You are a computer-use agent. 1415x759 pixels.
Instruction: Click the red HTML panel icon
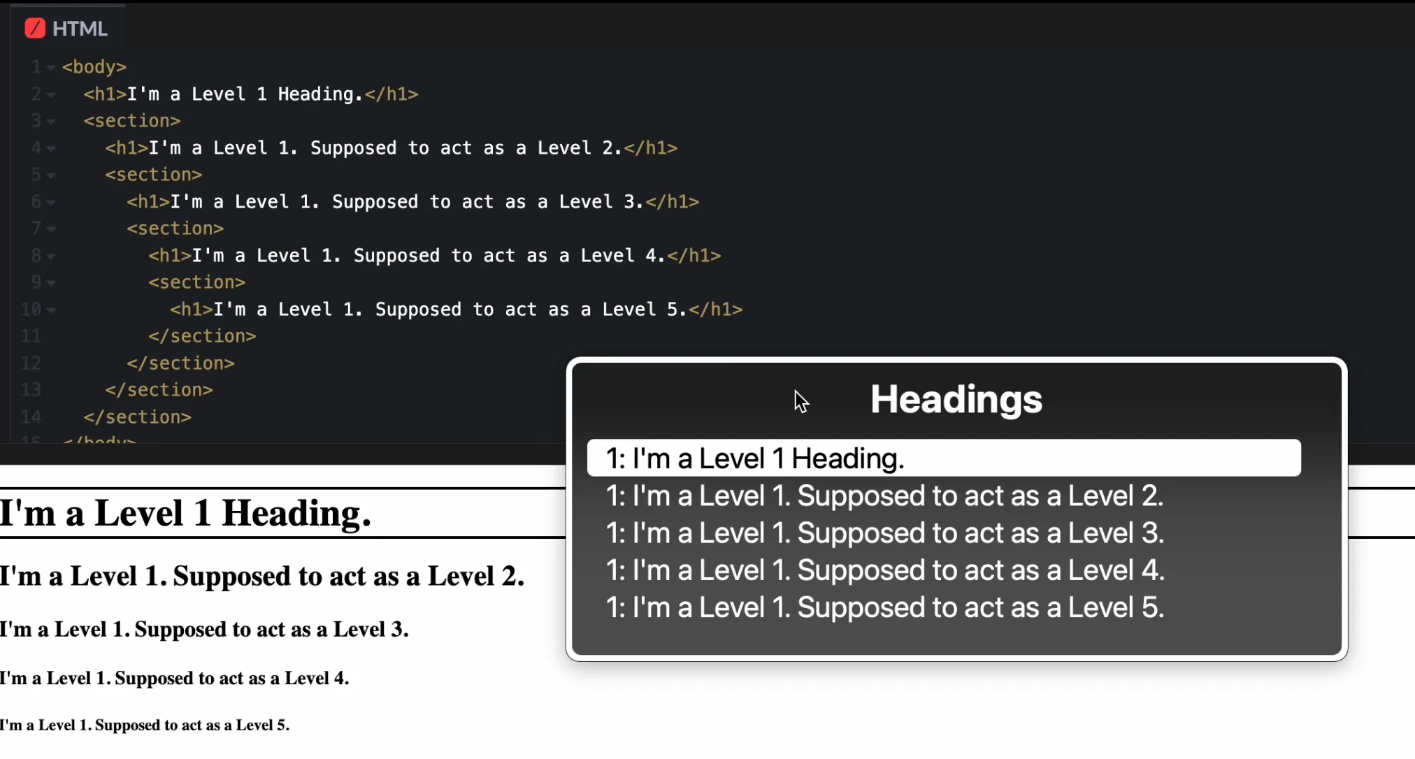click(x=35, y=28)
